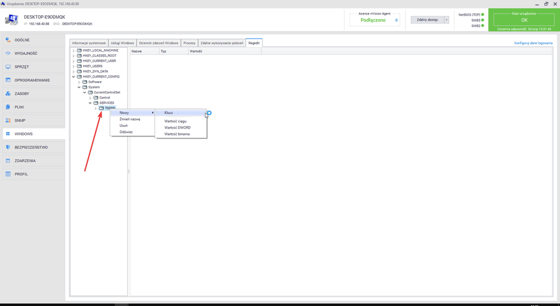Choose Klucz from the Nowy submenu
The width and height of the screenshot is (560, 306).
(169, 113)
